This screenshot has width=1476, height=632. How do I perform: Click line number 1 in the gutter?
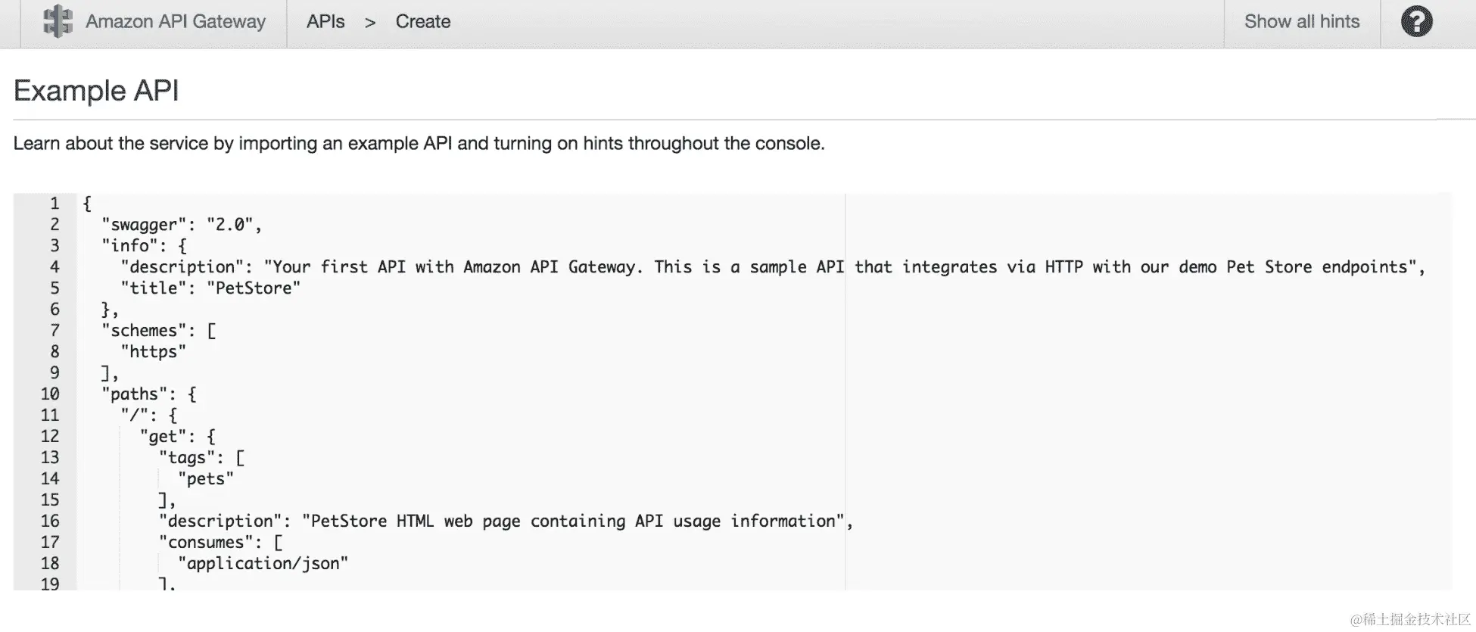54,203
